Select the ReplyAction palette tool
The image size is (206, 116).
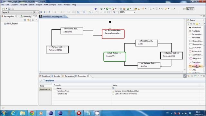click(196, 58)
